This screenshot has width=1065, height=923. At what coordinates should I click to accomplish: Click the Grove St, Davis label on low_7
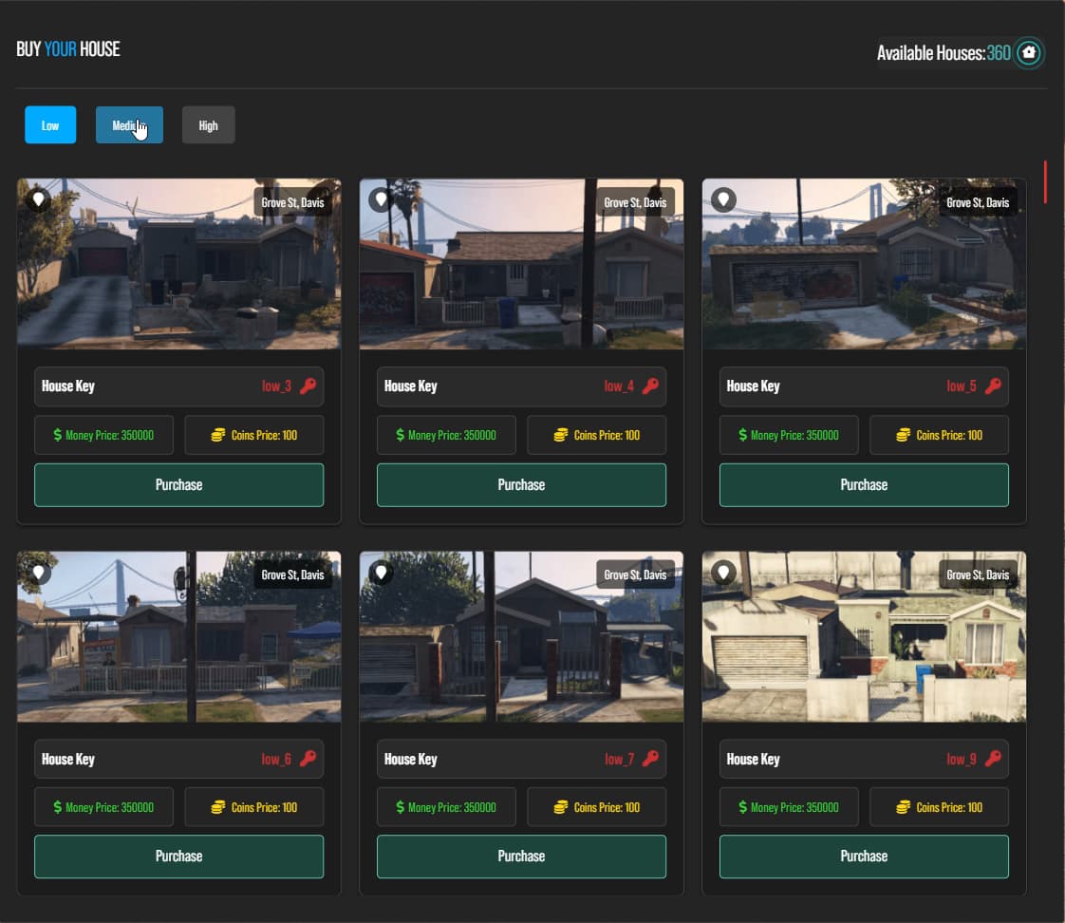click(635, 575)
